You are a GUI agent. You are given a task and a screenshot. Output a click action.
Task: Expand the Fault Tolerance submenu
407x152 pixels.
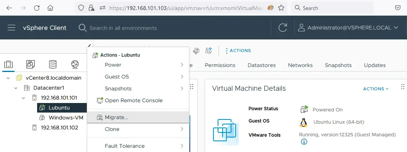tap(138, 146)
